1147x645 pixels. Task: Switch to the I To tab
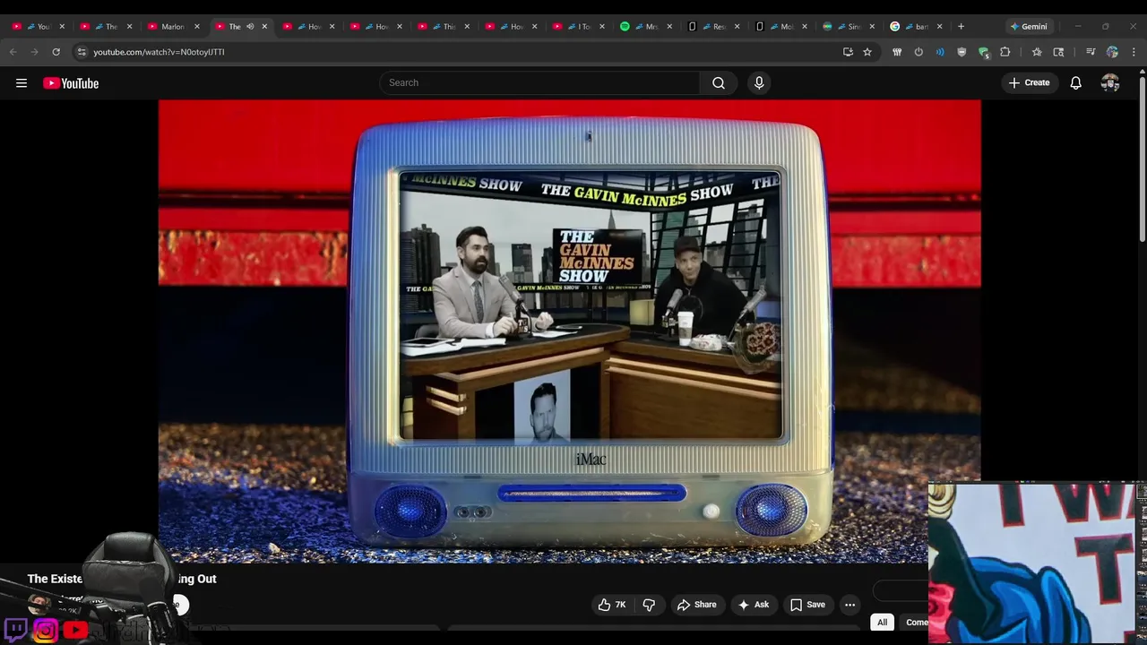coord(578,26)
